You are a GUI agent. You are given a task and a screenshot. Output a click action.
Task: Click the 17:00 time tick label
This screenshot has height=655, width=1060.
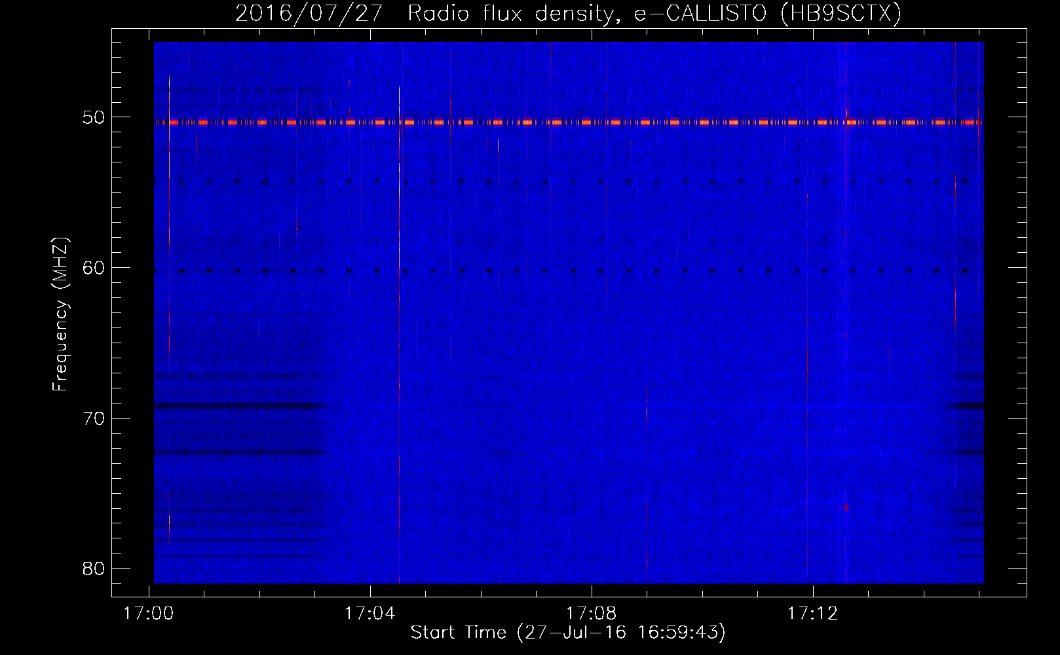pyautogui.click(x=149, y=613)
